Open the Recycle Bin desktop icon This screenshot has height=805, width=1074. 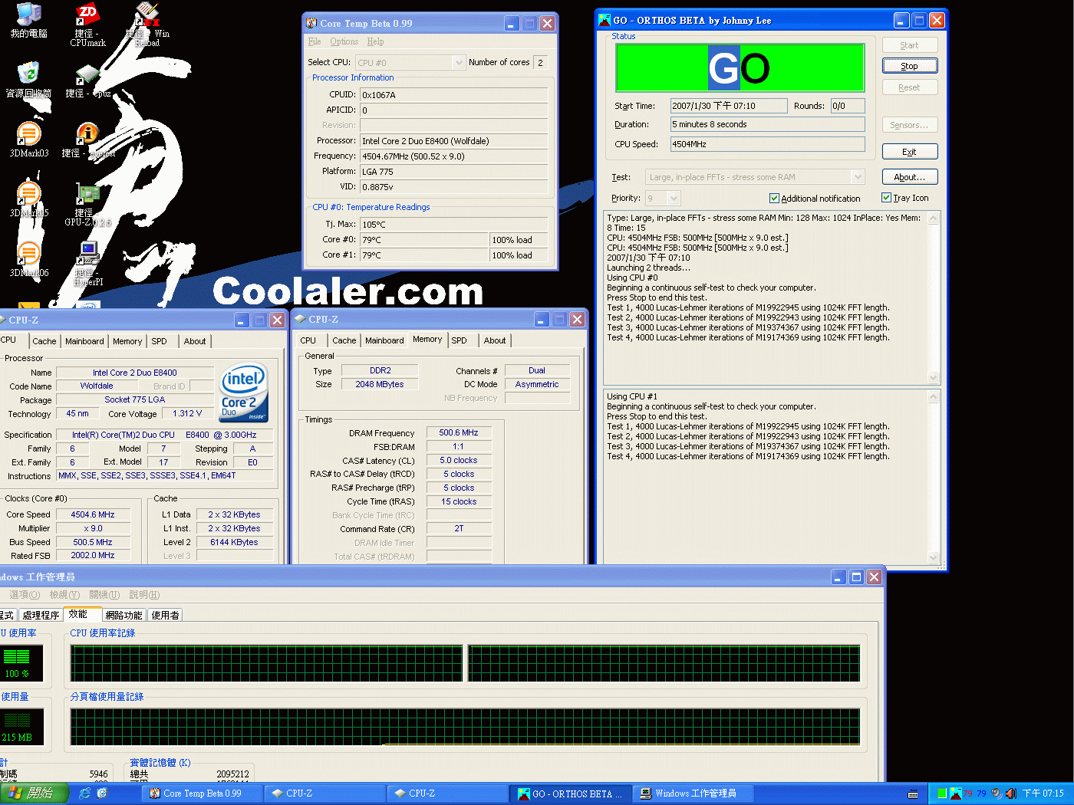click(x=28, y=74)
